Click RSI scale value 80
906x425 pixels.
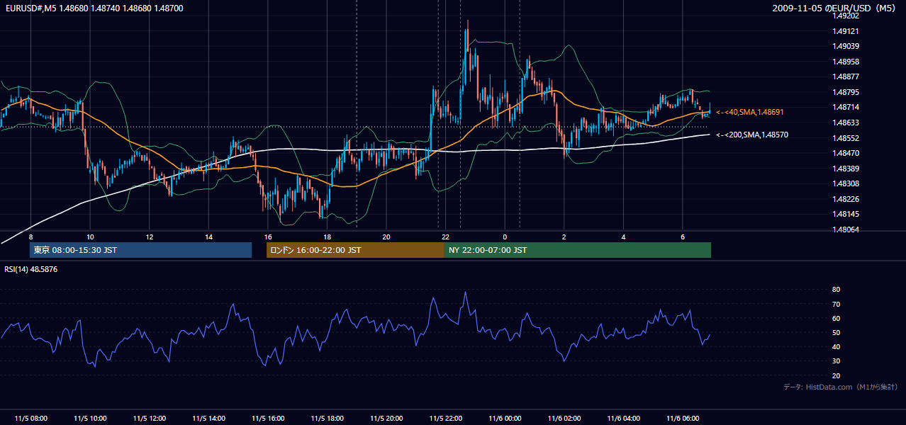click(x=836, y=290)
